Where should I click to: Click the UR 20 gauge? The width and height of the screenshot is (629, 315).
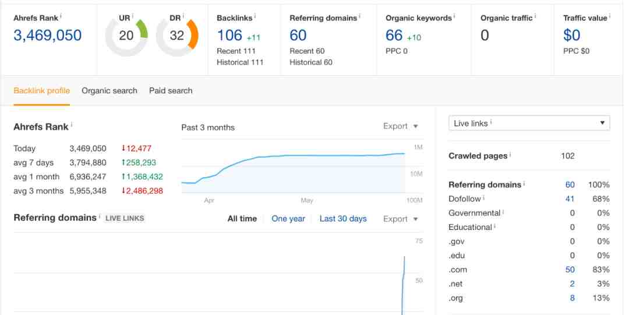click(126, 36)
